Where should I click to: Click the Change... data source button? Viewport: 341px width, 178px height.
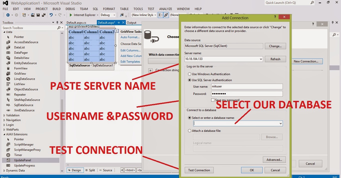275,46
